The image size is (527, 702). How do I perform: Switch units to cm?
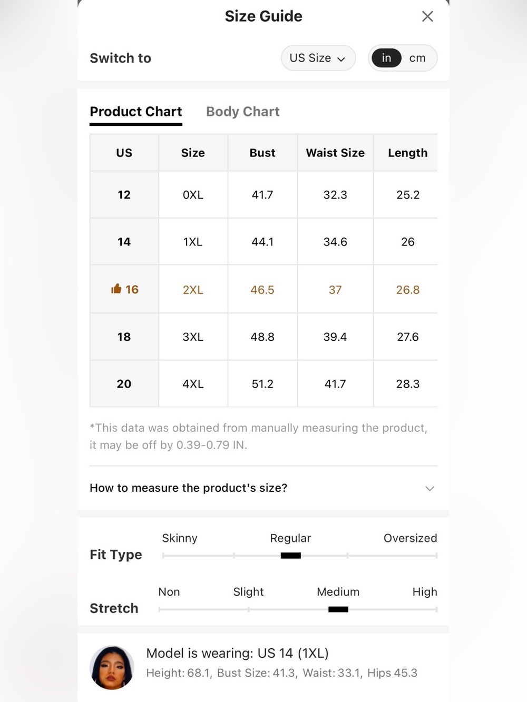pyautogui.click(x=417, y=58)
